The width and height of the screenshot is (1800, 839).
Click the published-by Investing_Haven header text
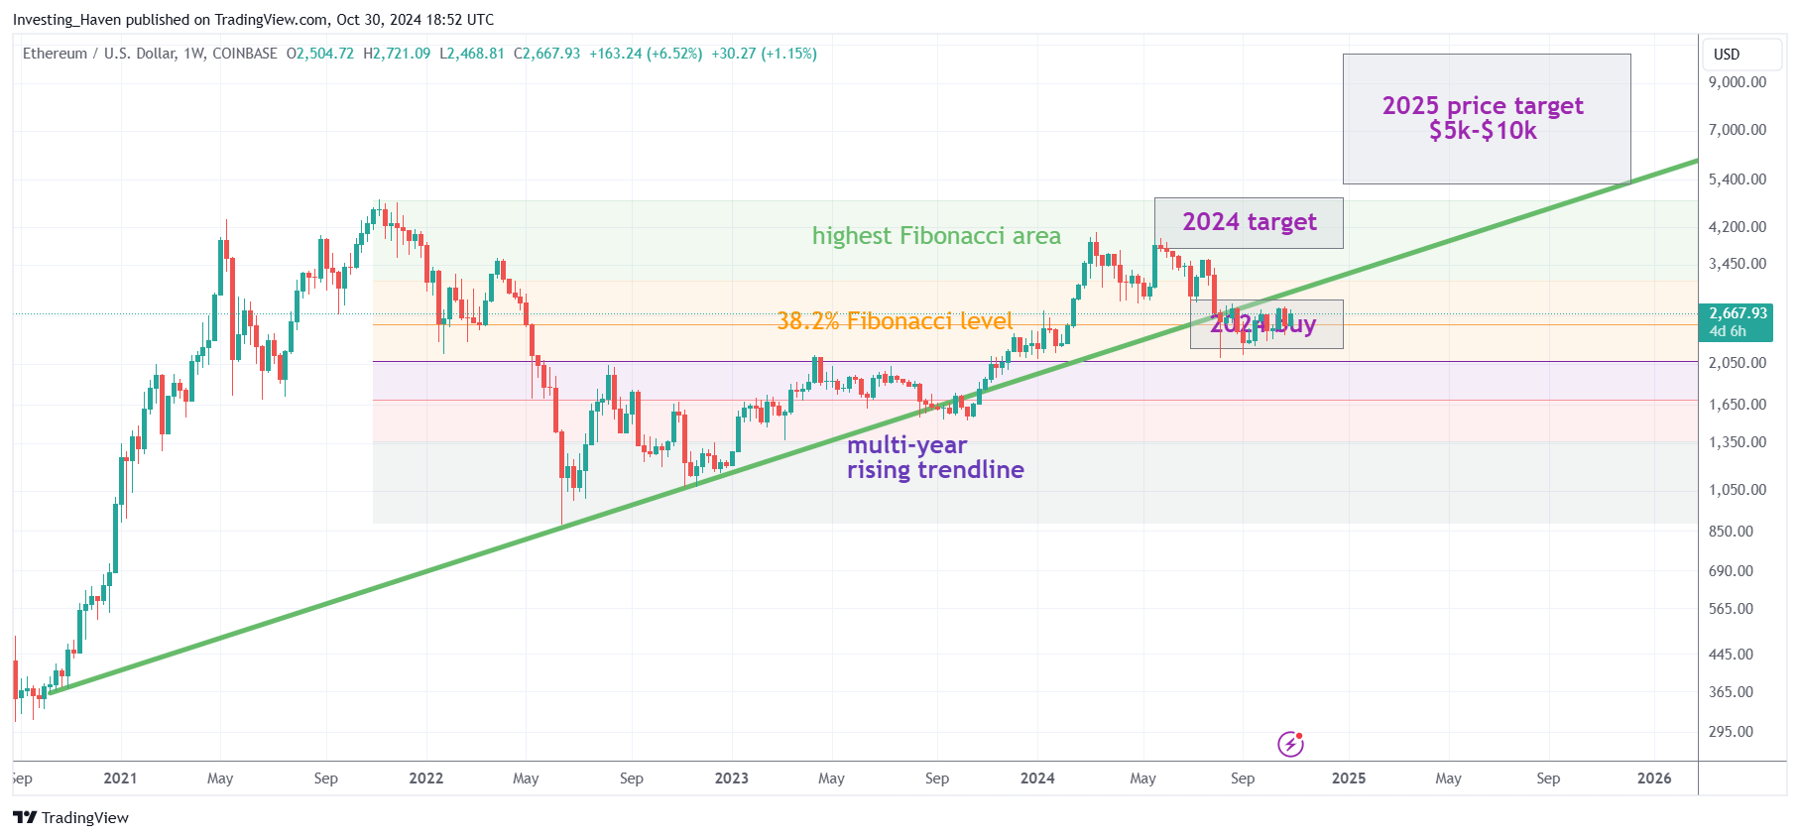(253, 20)
